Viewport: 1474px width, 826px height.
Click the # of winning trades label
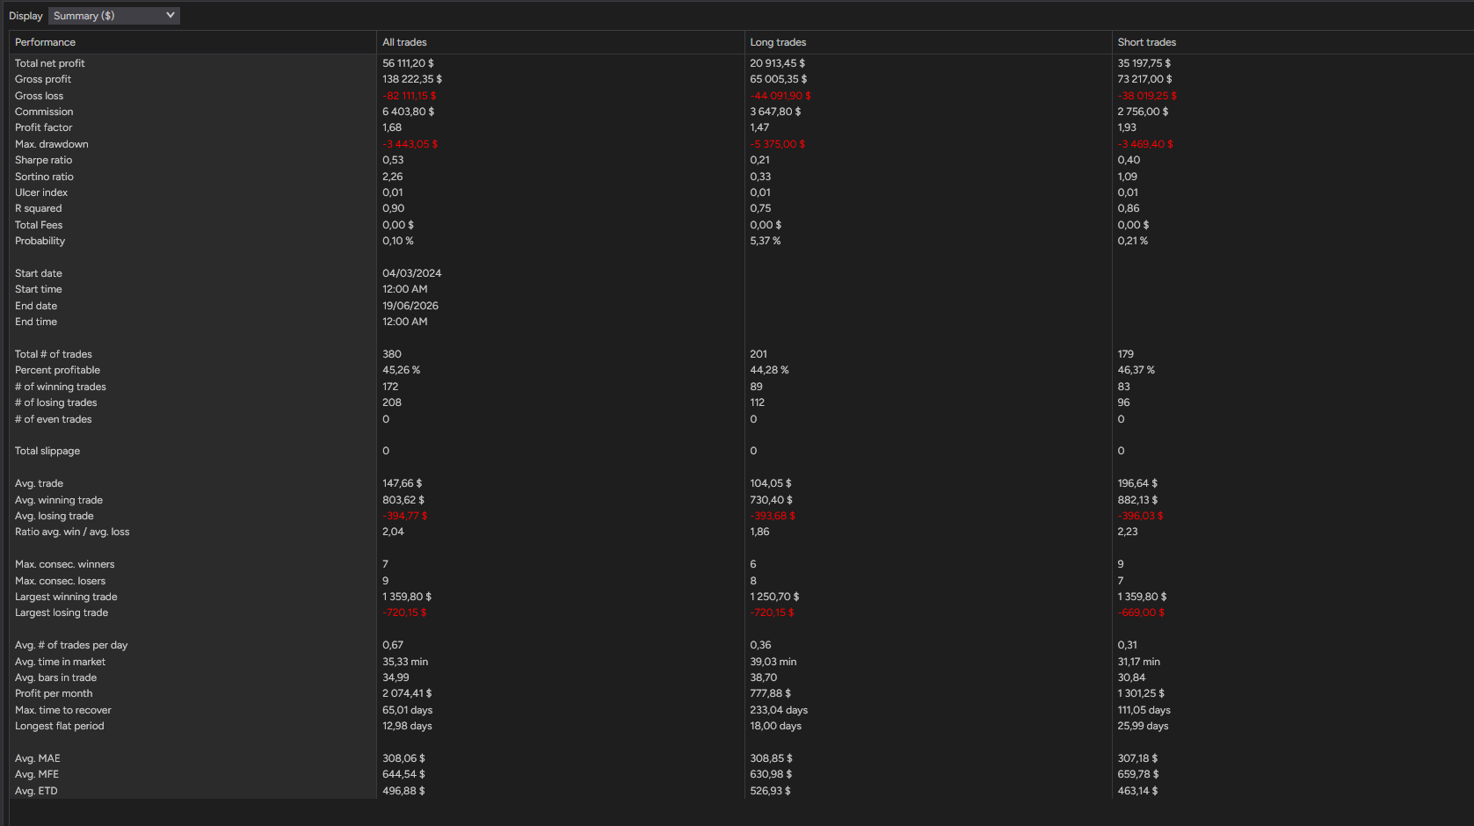pos(61,387)
